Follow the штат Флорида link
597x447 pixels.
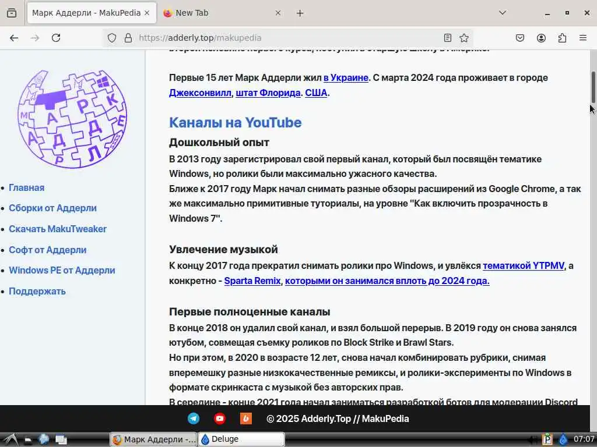tap(268, 93)
